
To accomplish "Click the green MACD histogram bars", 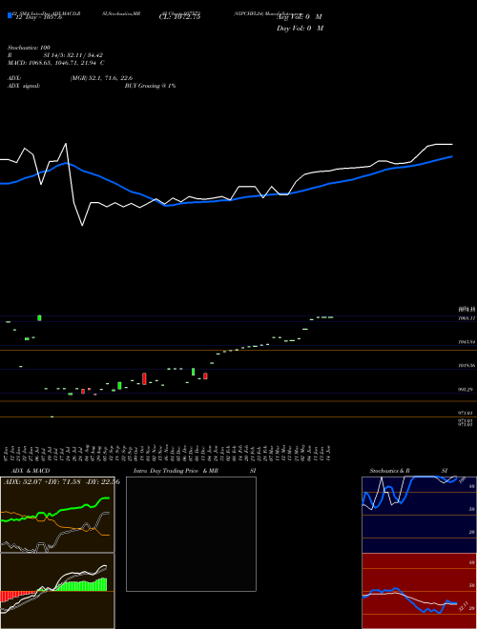I will click(81, 585).
